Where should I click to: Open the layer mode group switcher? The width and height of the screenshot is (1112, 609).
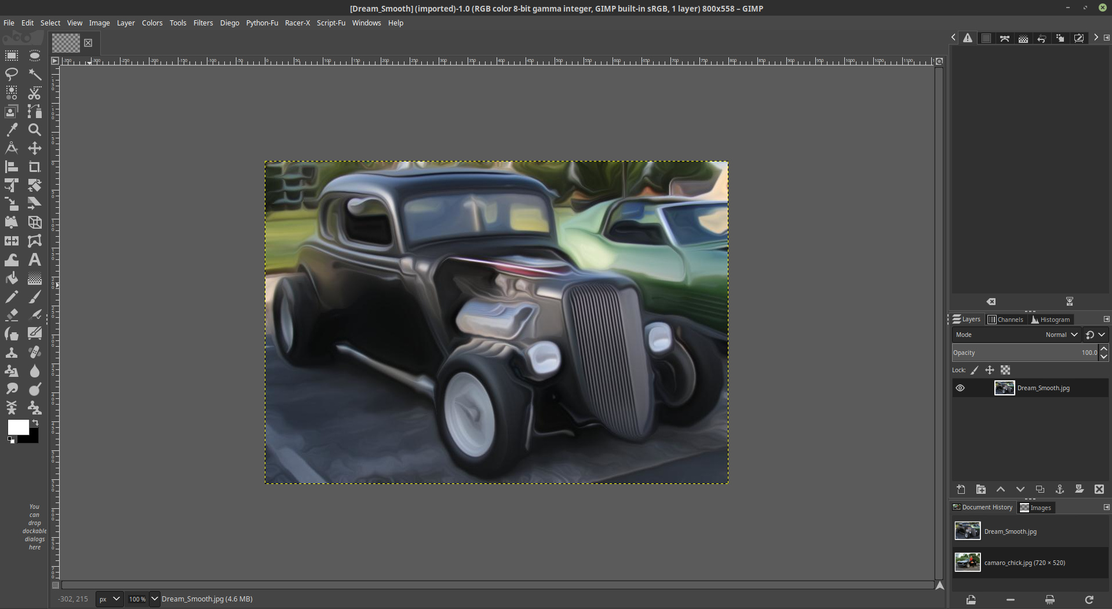tap(1095, 335)
